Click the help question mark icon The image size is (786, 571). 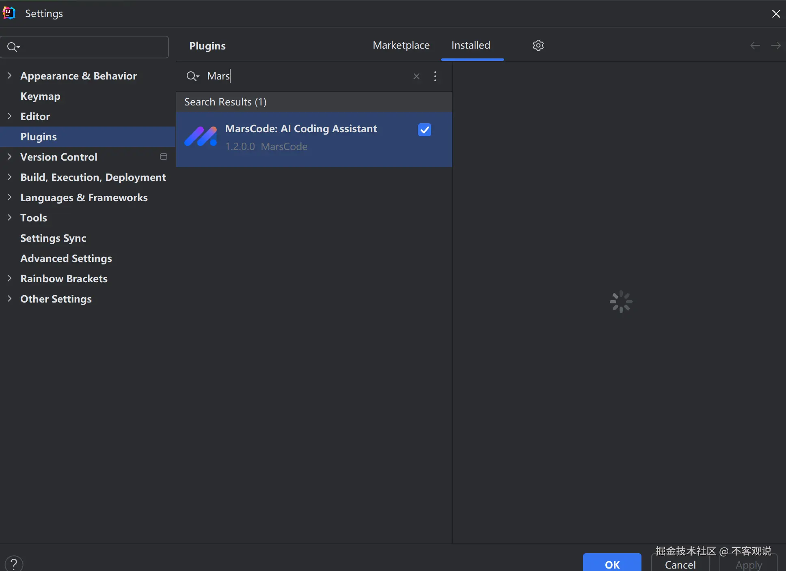coord(14,563)
